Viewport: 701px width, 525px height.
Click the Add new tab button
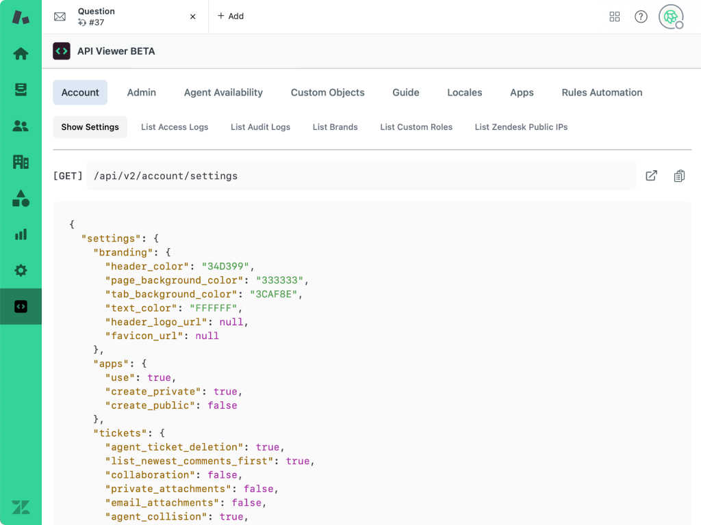[x=231, y=16]
